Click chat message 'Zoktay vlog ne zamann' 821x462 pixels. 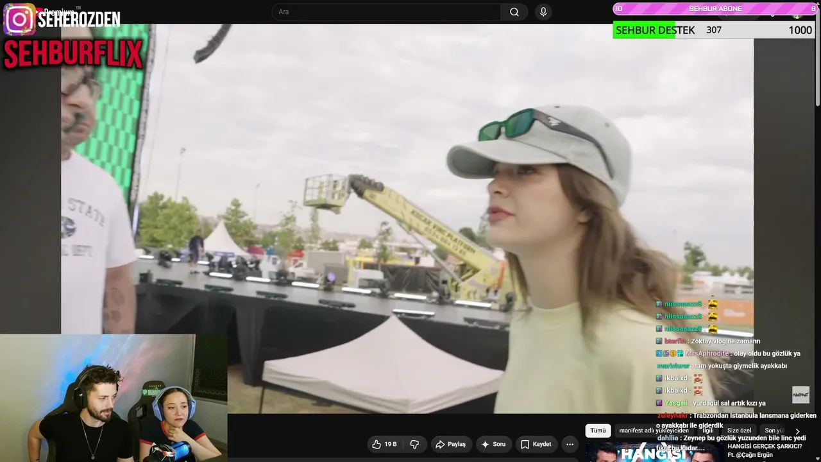(724, 341)
